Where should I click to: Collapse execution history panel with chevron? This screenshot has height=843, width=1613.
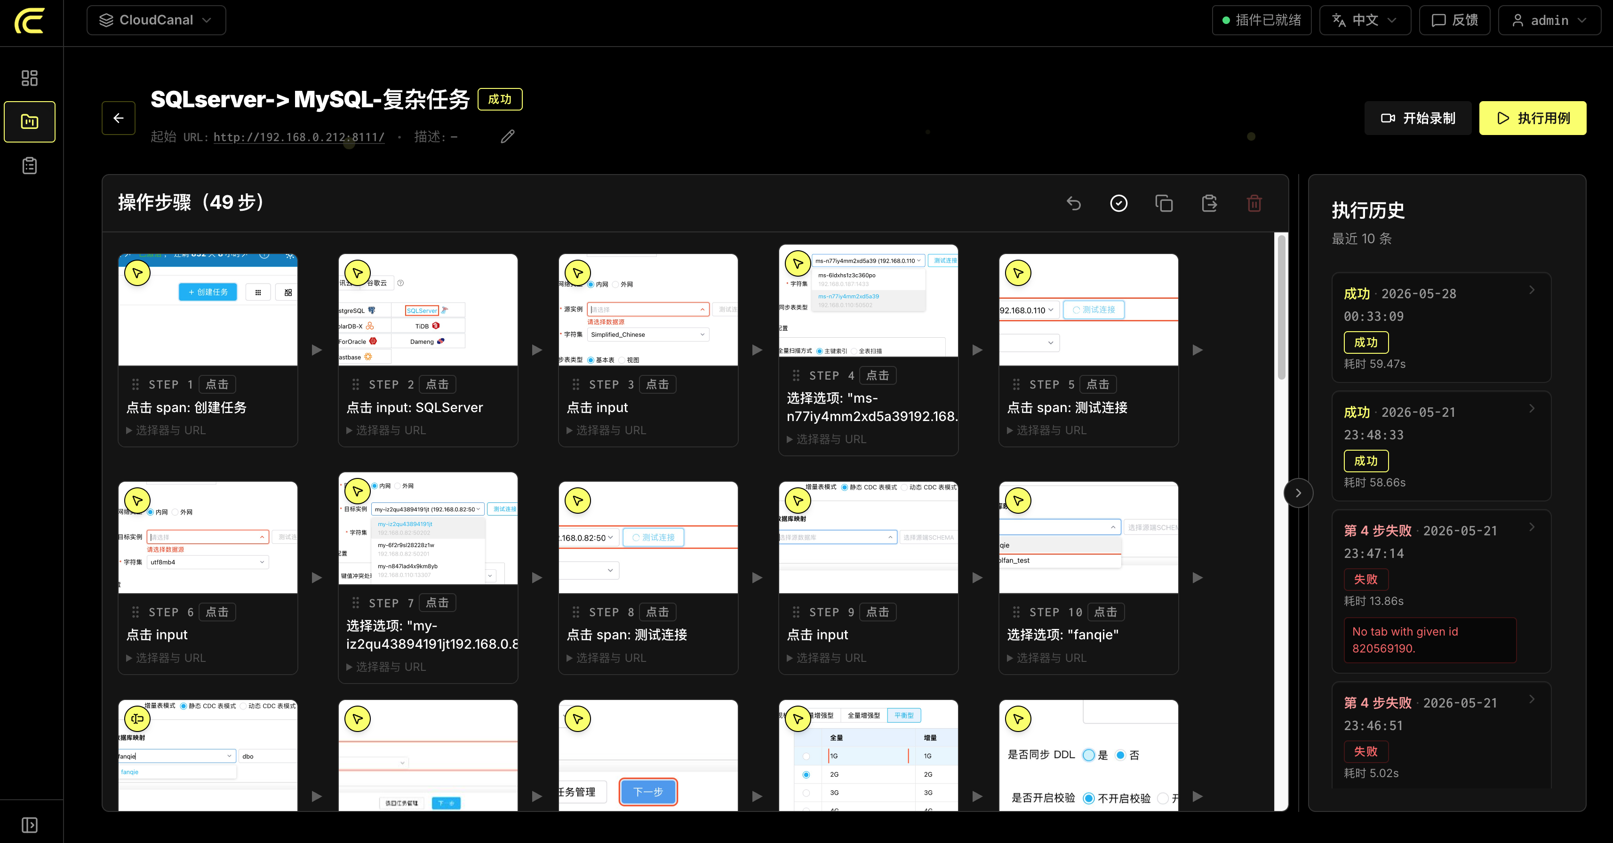point(1298,493)
